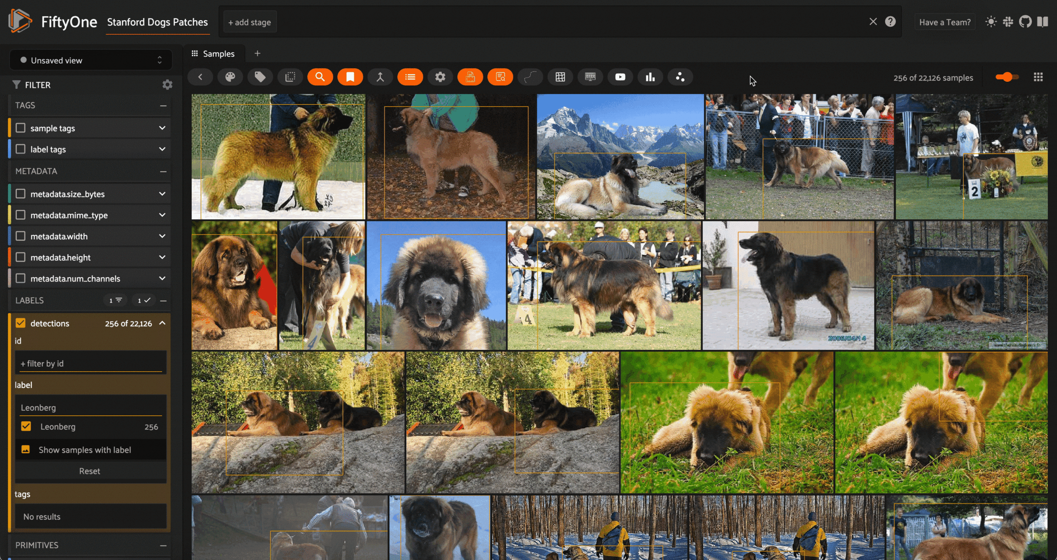
Task: Open the Unsaved view selector
Action: [x=91, y=60]
